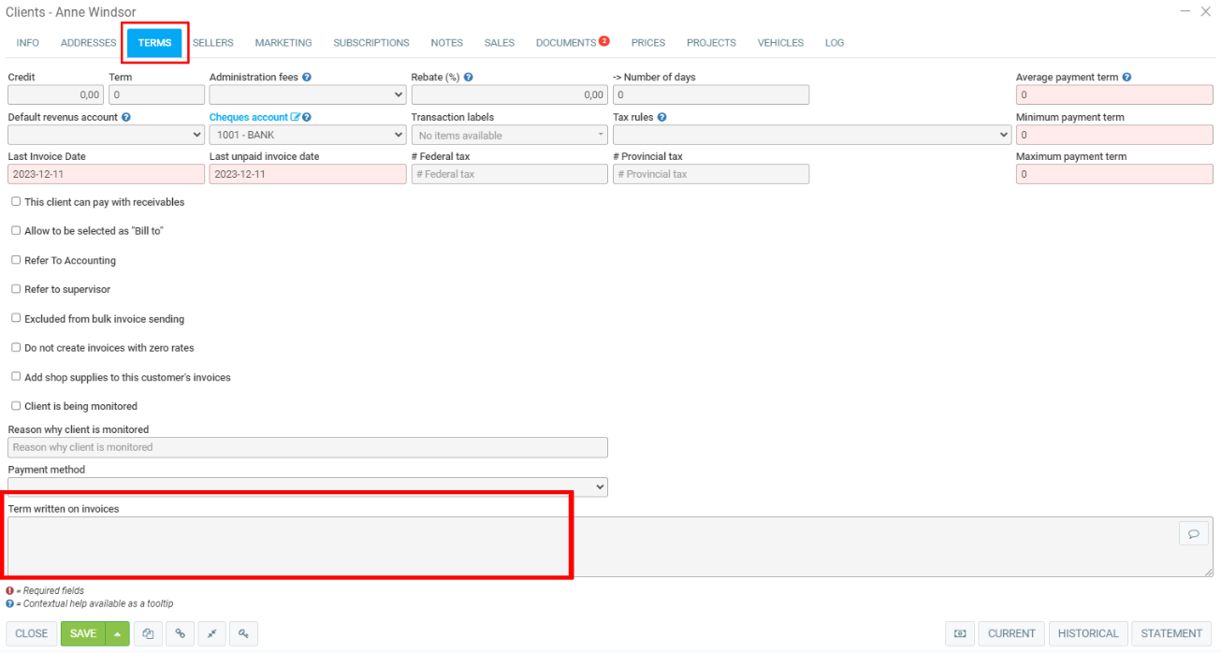Expand the Payment method dropdown
Image resolution: width=1221 pixels, height=653 pixels.
click(x=307, y=486)
